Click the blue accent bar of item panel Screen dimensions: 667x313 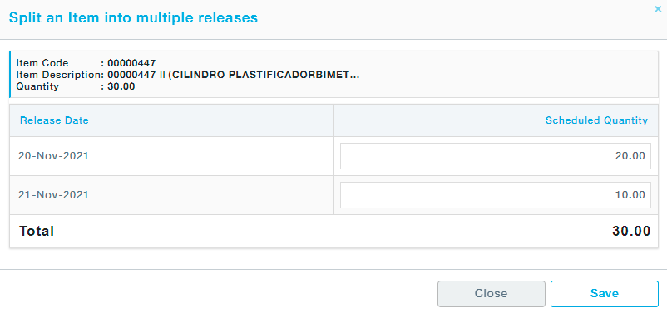click(10, 75)
